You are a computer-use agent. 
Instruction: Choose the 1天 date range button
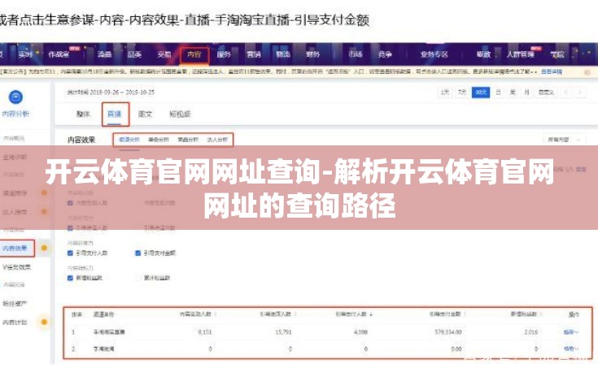pyautogui.click(x=445, y=93)
